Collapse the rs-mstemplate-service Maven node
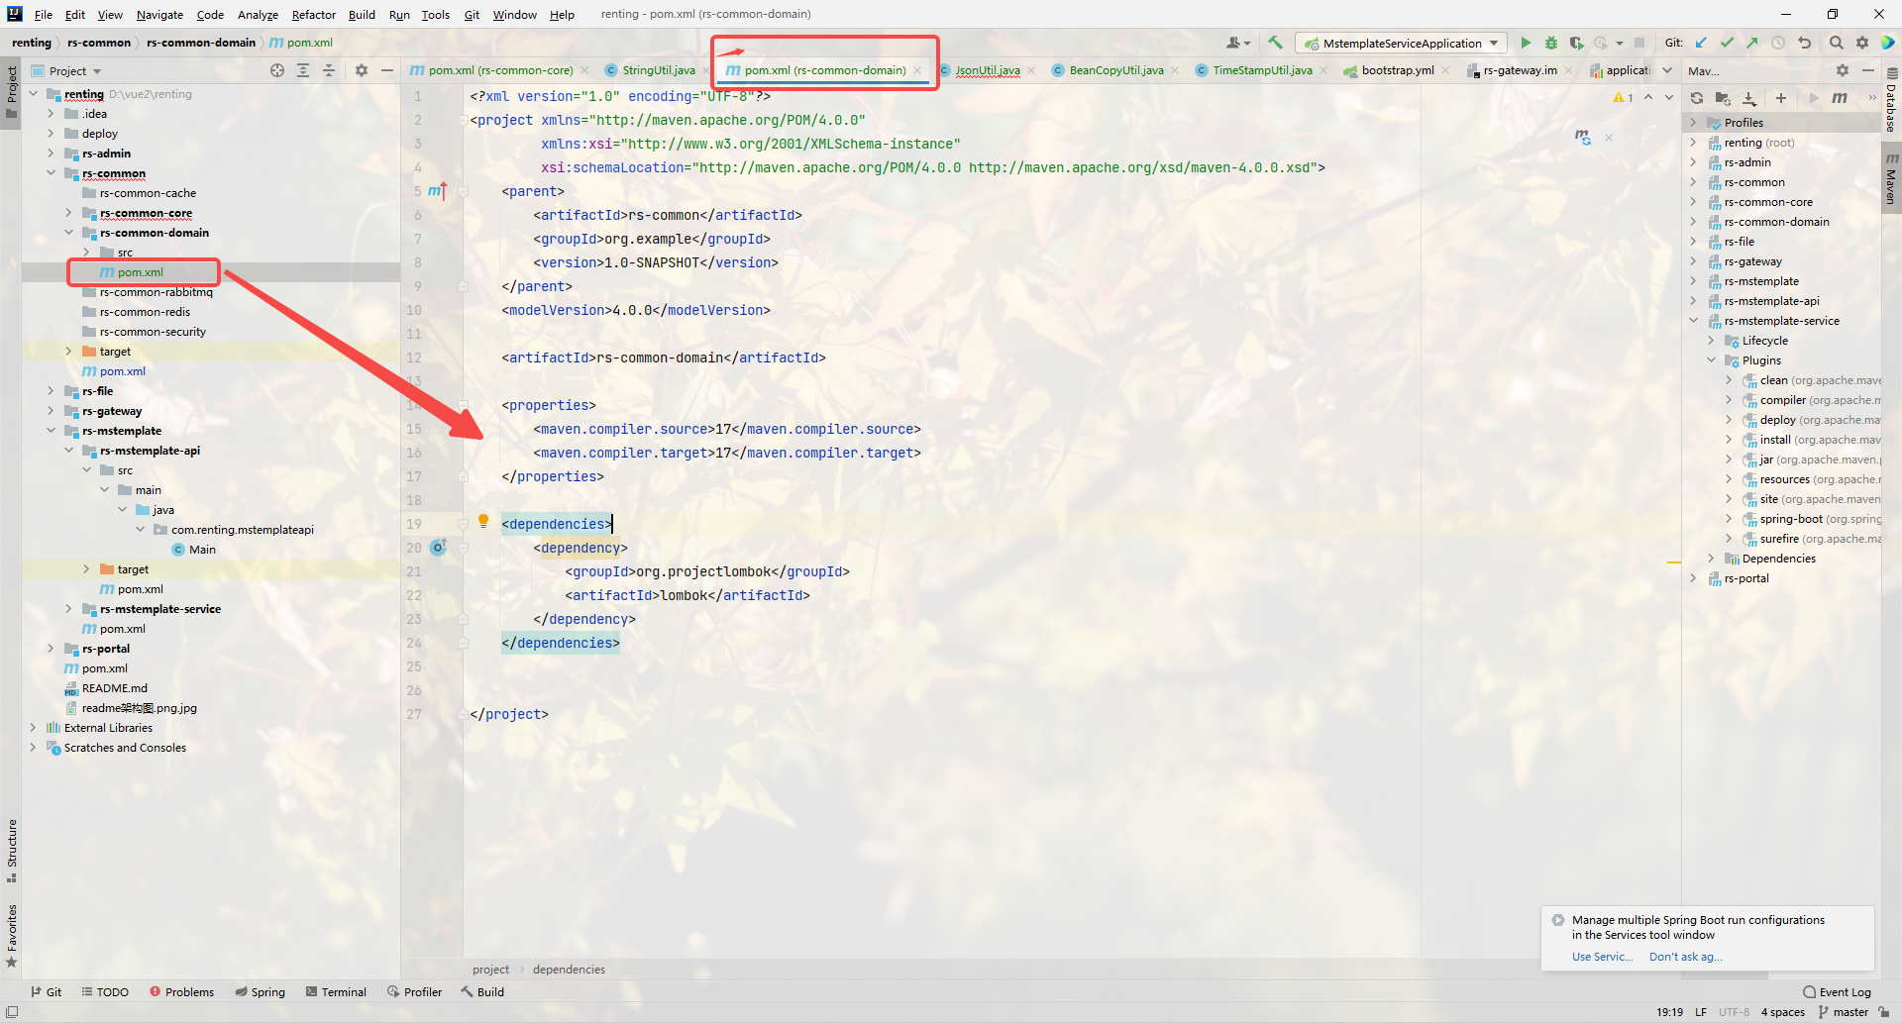Viewport: 1902px width, 1023px height. point(1692,320)
